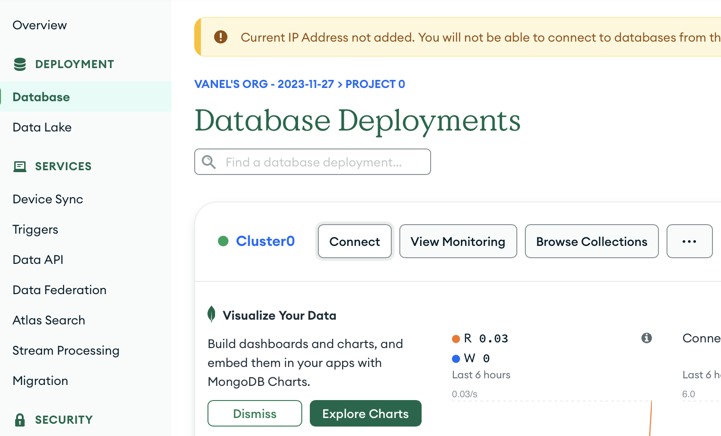
Task: Click the Security padlock icon
Action: 20,420
